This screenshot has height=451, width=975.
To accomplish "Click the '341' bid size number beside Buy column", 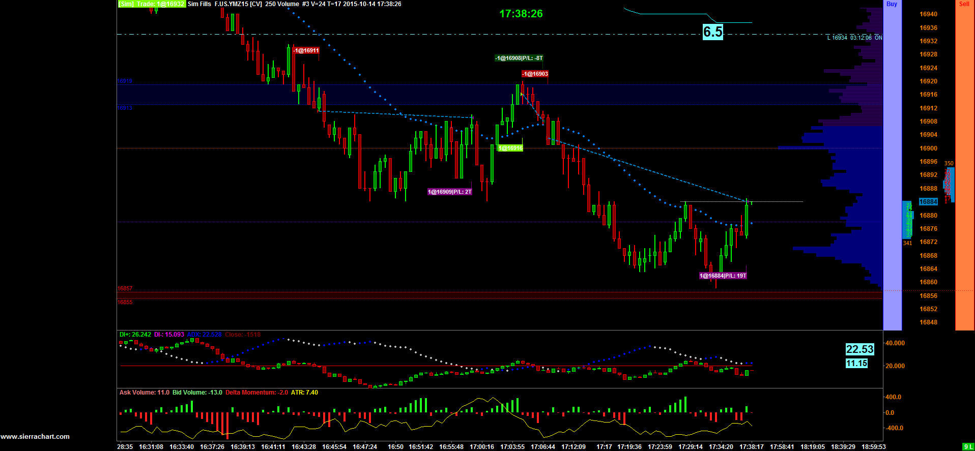I will click(x=908, y=243).
